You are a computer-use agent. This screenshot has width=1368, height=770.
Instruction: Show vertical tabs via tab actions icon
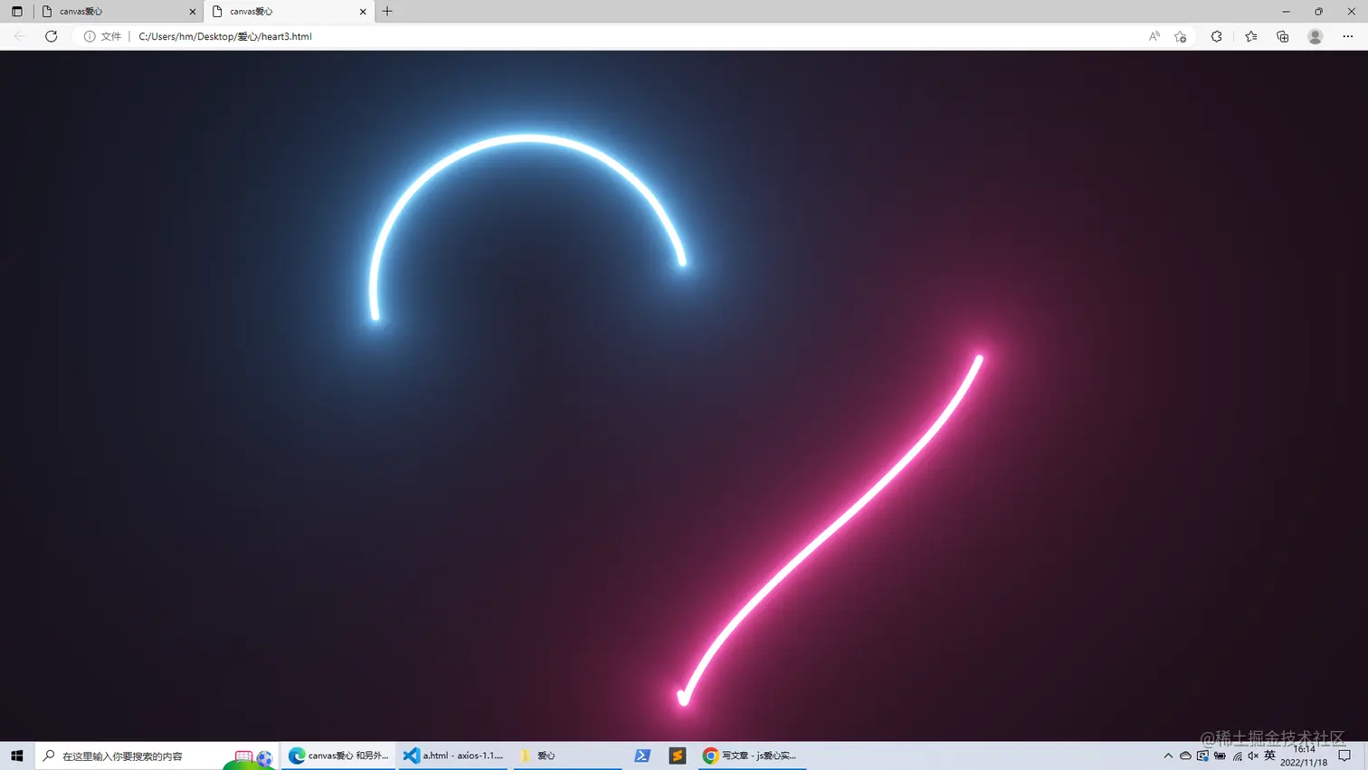tap(16, 11)
